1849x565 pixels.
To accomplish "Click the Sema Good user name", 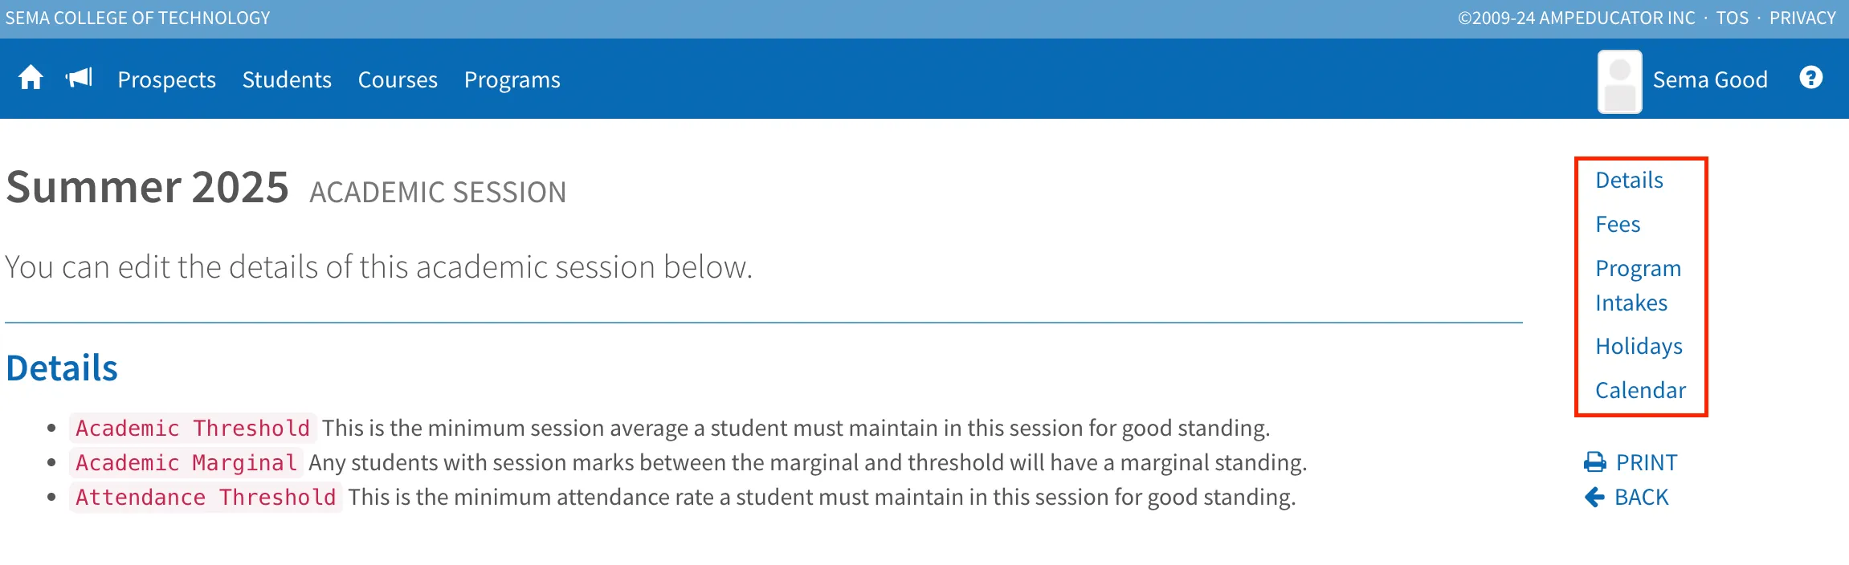I will pos(1710,79).
